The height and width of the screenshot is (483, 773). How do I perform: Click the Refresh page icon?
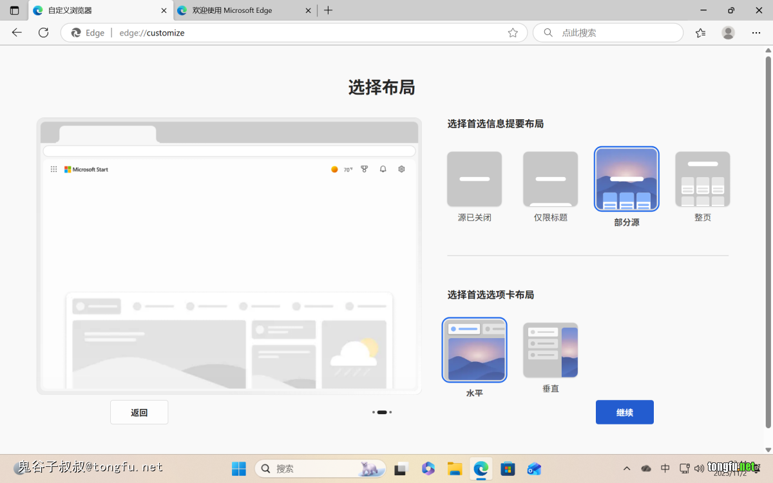coord(43,33)
